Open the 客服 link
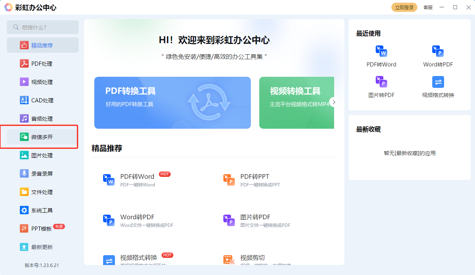 pyautogui.click(x=428, y=7)
